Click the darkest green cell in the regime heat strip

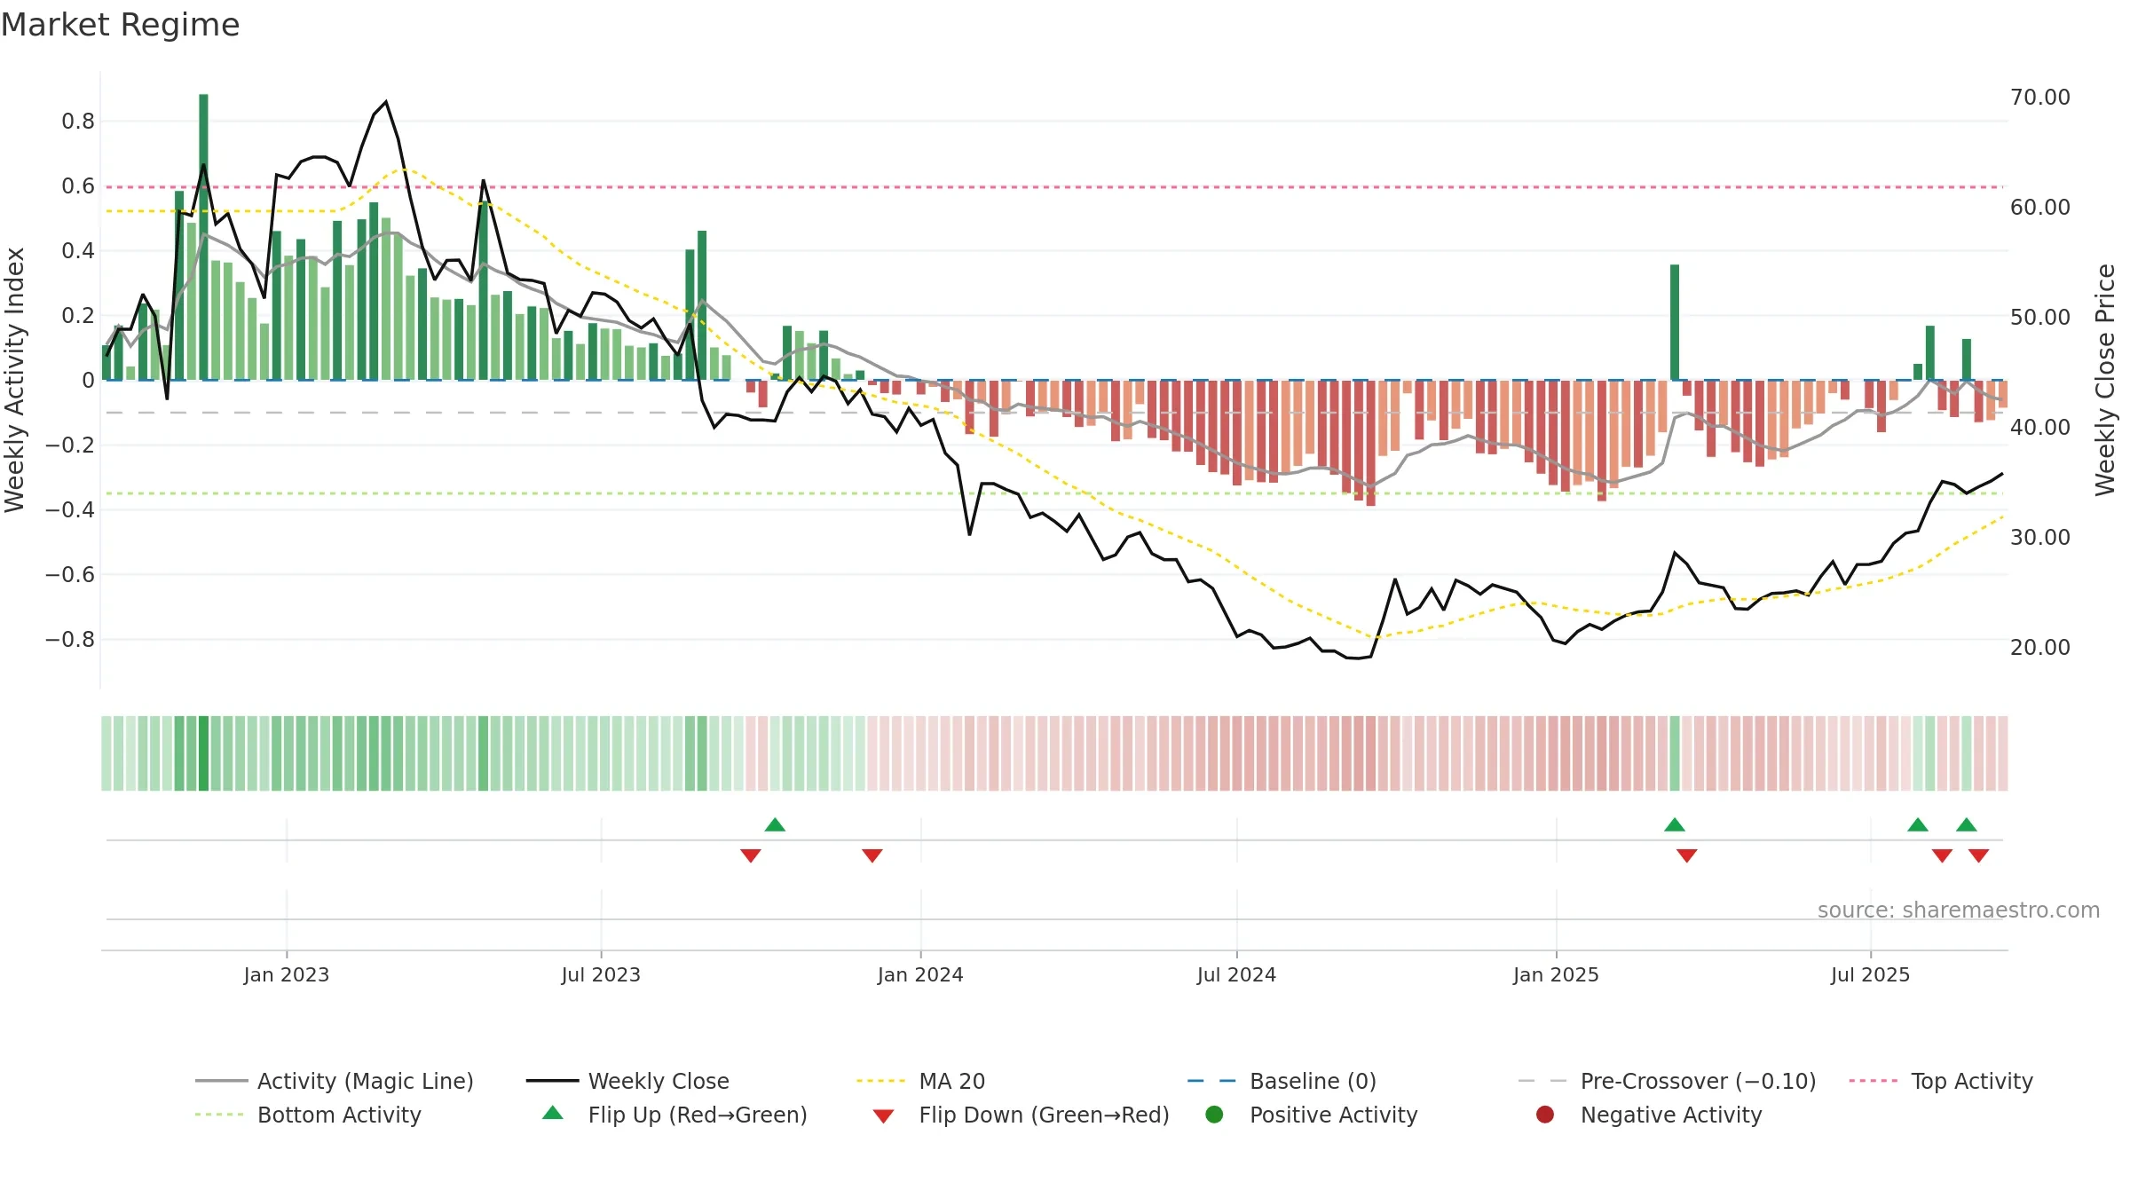click(203, 753)
